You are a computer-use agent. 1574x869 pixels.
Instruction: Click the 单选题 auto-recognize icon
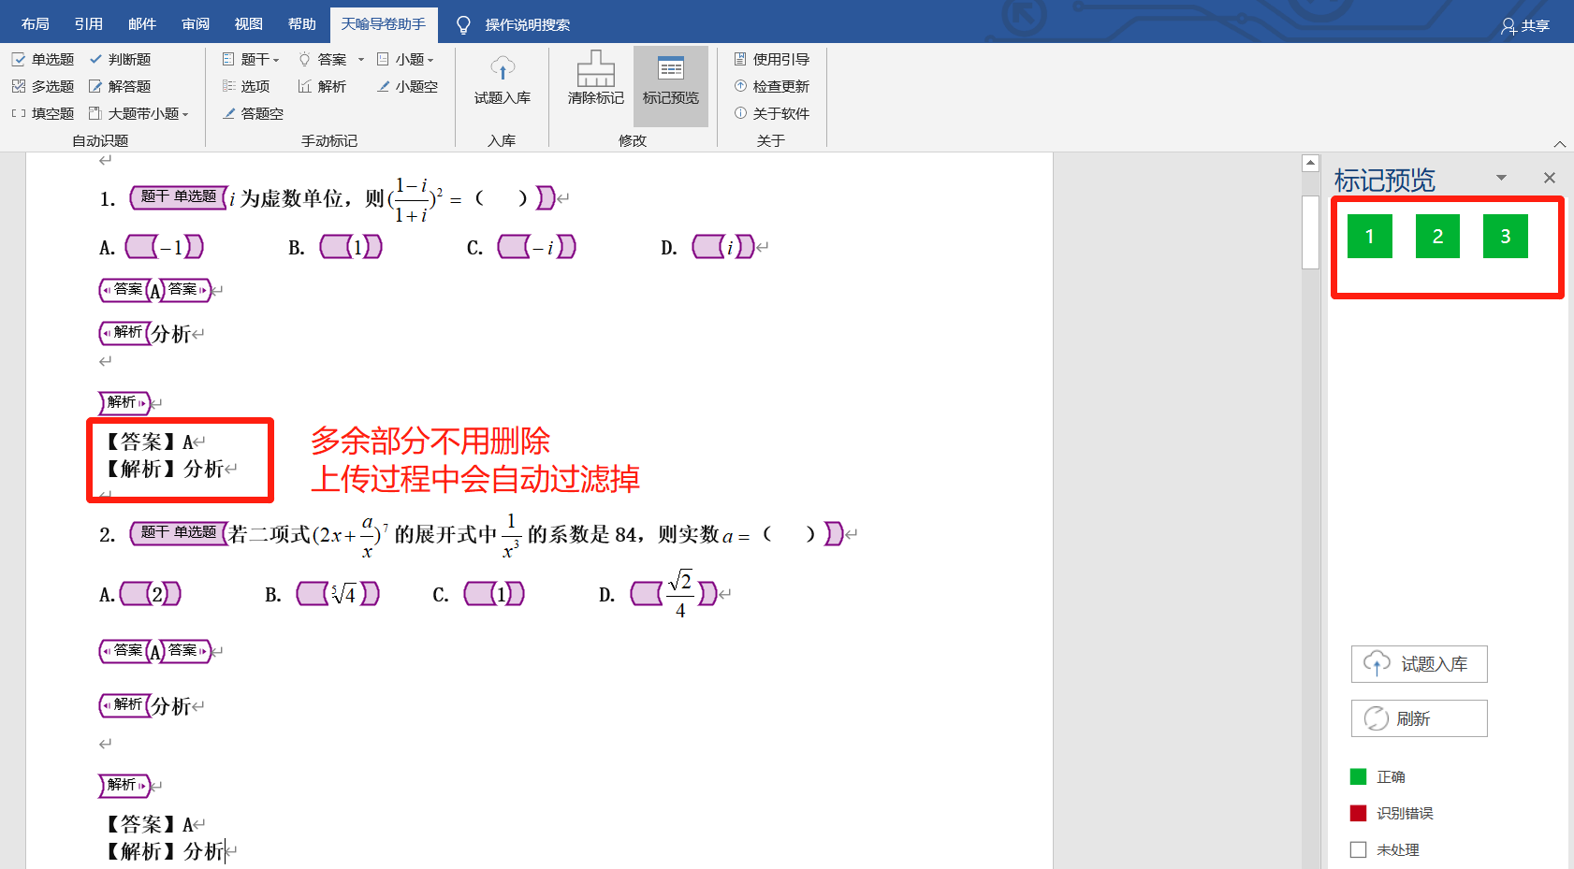pyautogui.click(x=19, y=60)
